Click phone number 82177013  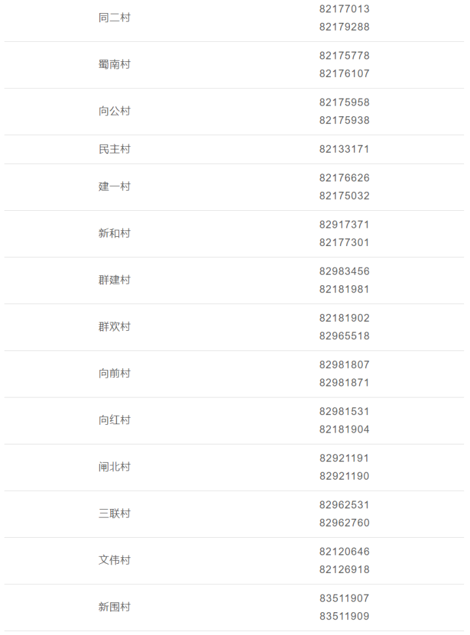click(x=344, y=9)
